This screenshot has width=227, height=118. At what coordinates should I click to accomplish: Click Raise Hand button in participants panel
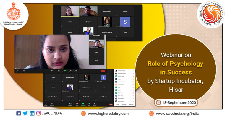pos(131,104)
